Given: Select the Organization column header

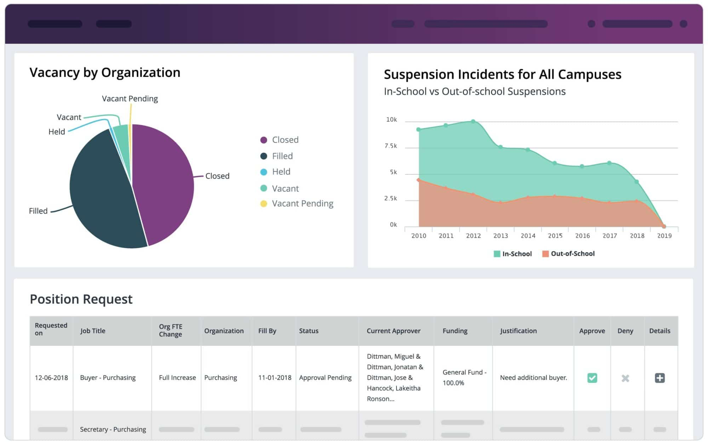Looking at the screenshot, I should [223, 330].
